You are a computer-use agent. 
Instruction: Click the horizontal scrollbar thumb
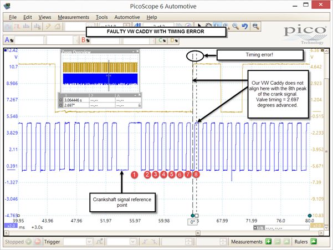pyautogui.click(x=198, y=233)
